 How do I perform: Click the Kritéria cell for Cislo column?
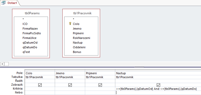(x=40, y=89)
